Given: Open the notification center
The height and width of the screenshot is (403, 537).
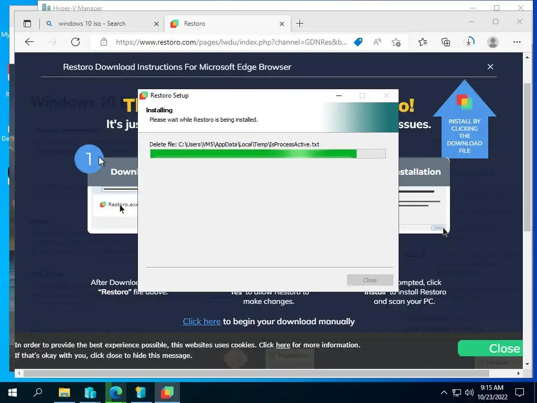Looking at the screenshot, I should click(x=520, y=393).
